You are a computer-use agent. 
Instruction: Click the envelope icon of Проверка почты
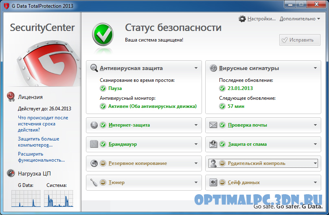[213, 125]
